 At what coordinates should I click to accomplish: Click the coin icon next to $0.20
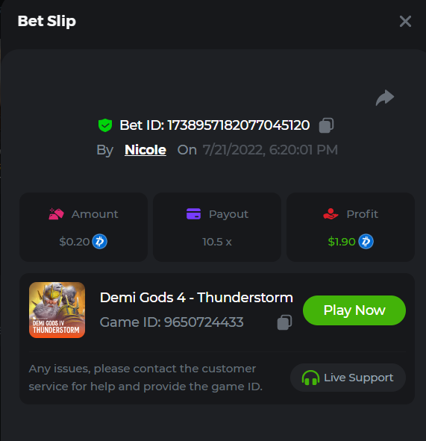pyautogui.click(x=99, y=242)
